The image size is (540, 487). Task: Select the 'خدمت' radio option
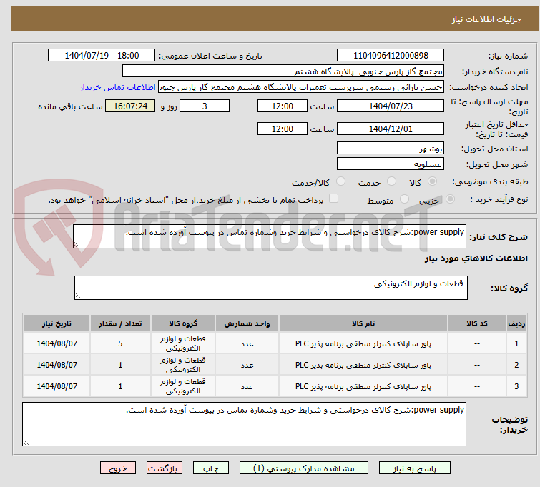point(392,182)
